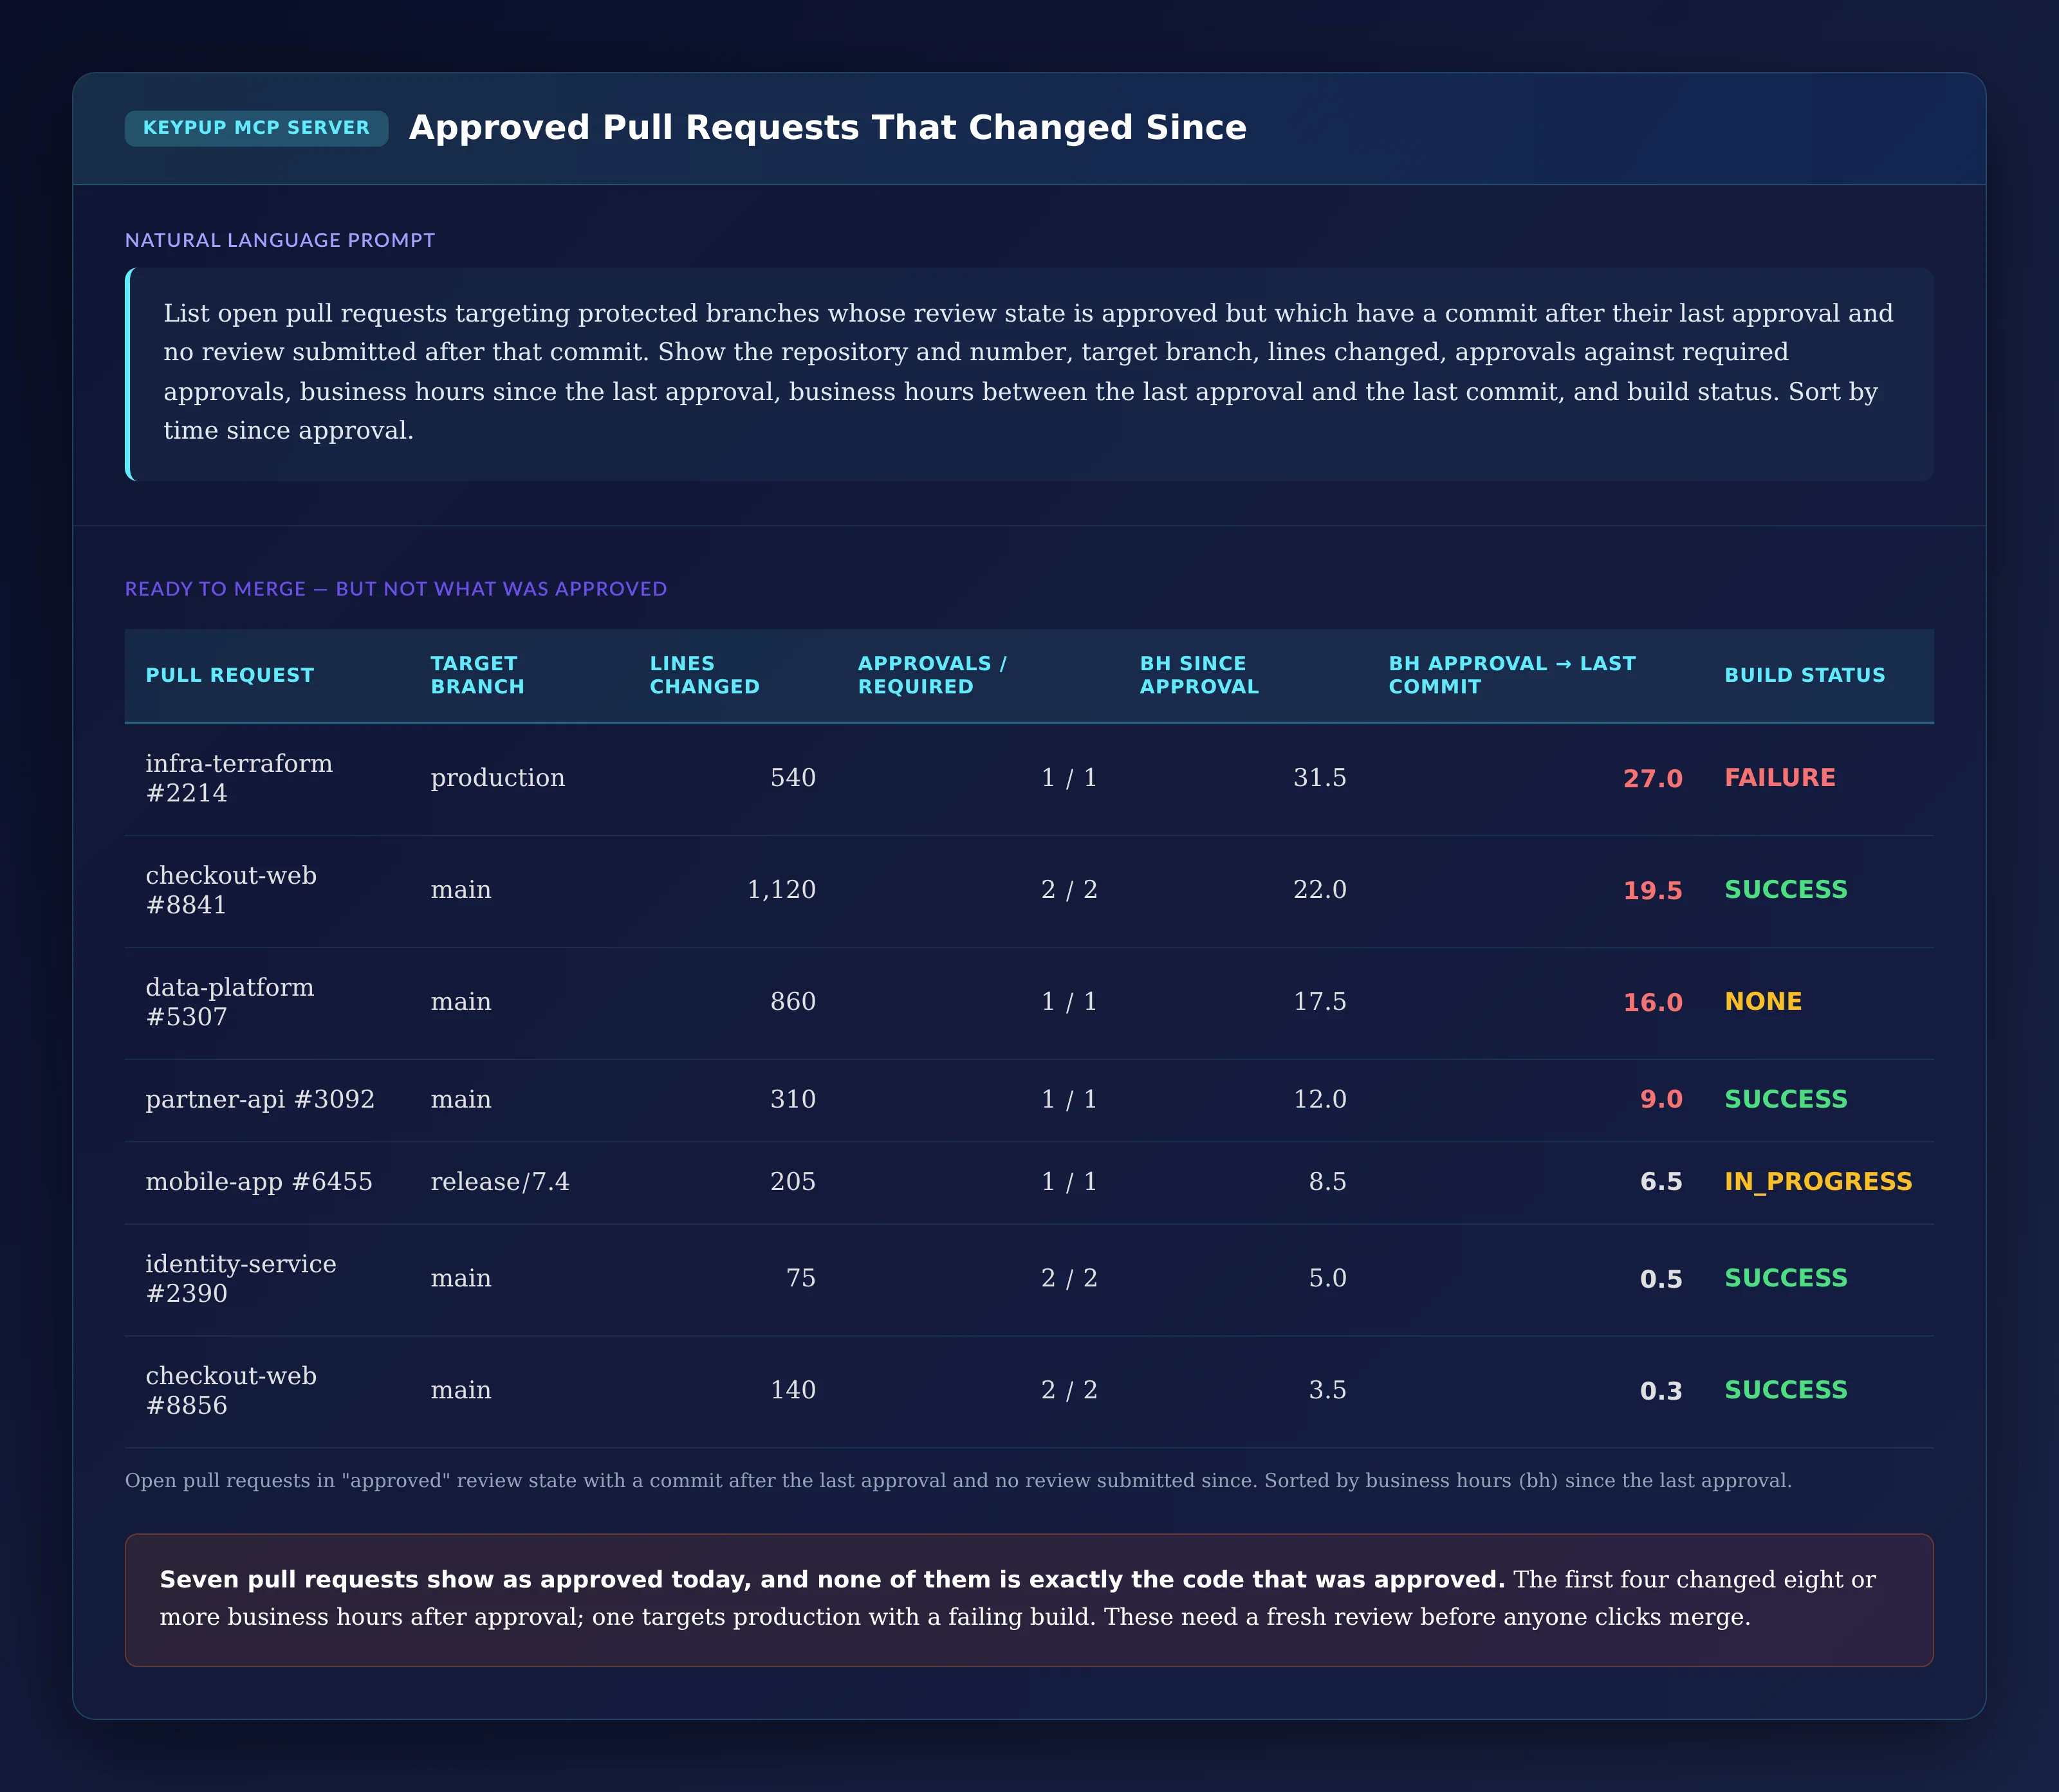Screen dimensions: 2059x1792
Task: Click the 0.3 approval-to-commit value
Action: point(1661,1391)
